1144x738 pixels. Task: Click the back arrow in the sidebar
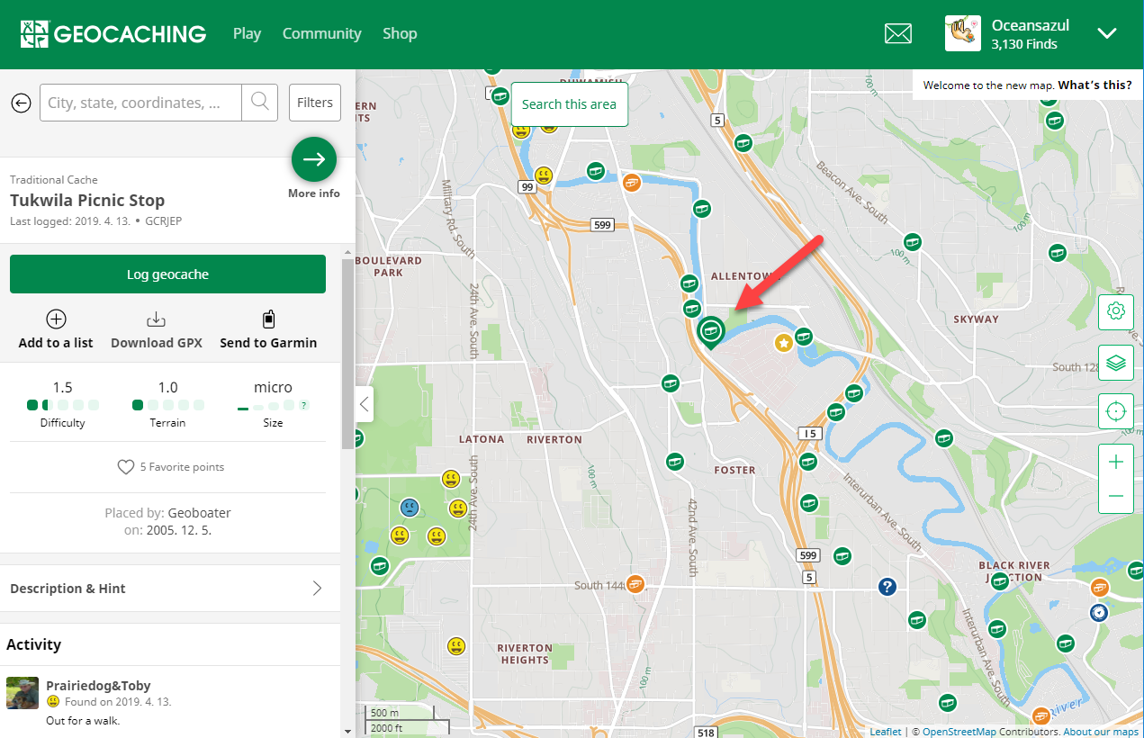(21, 103)
